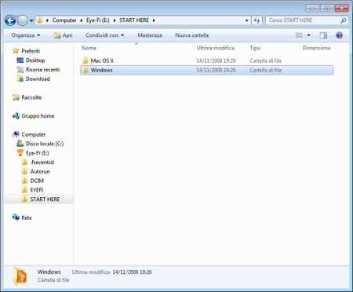Open the address bar history dropdown
The width and height of the screenshot is (353, 292).
(x=247, y=20)
